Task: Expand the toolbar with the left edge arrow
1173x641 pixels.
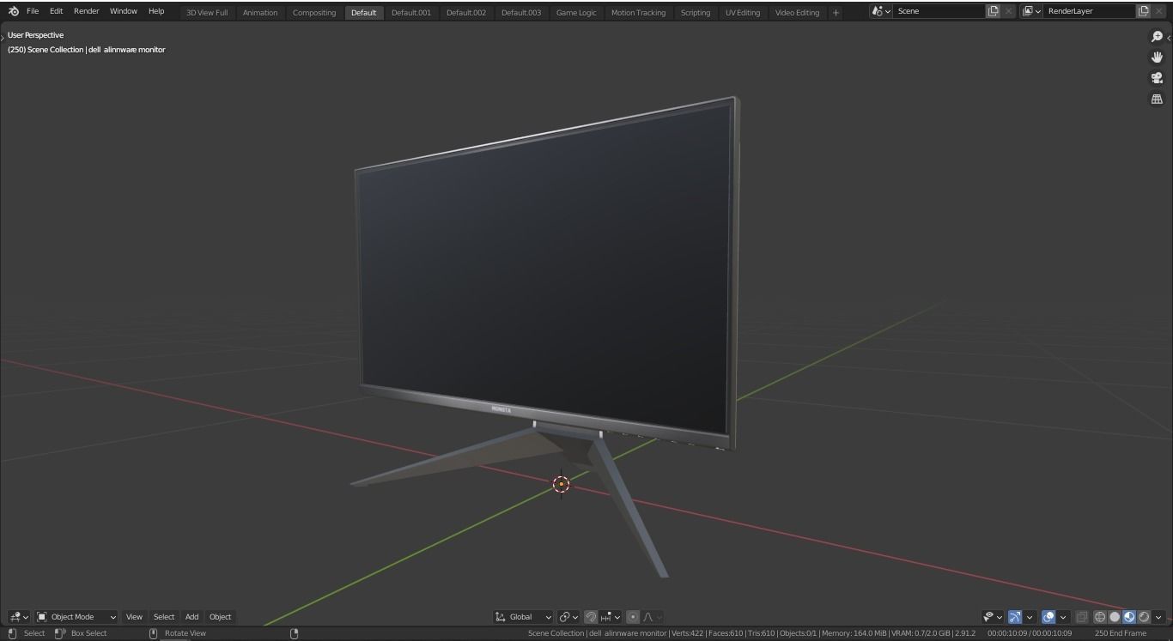Action: (3, 38)
